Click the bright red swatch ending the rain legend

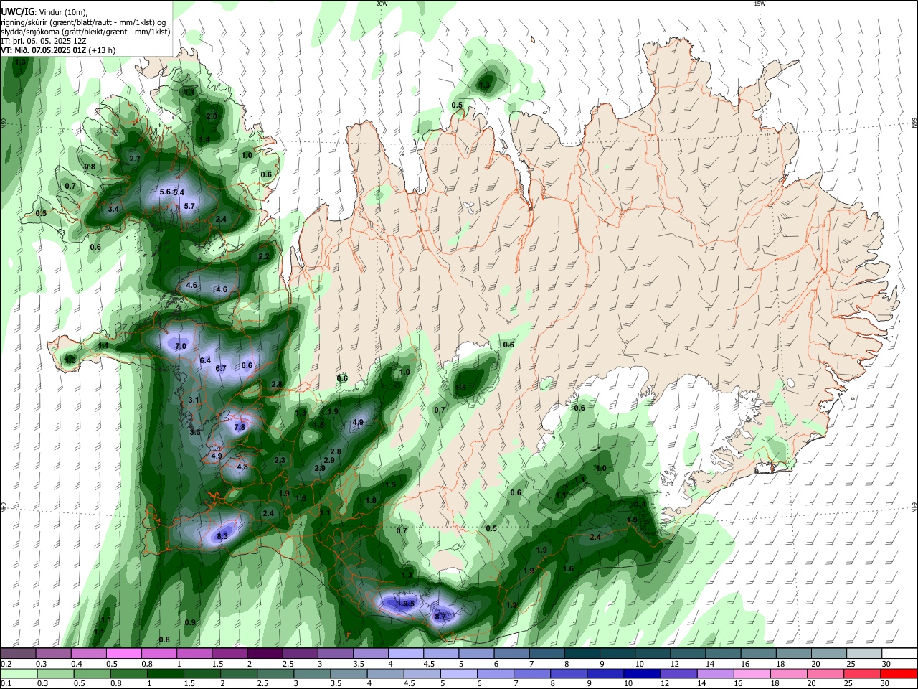898,674
